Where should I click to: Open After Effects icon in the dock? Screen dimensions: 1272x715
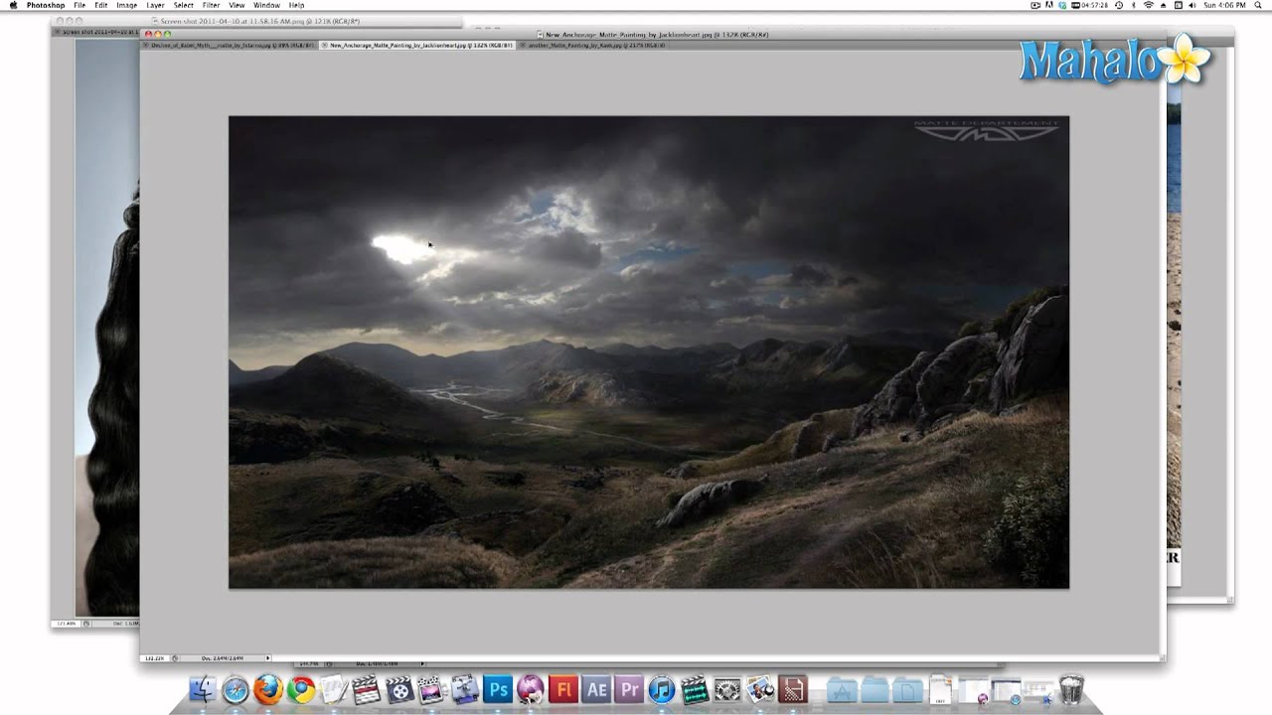(x=596, y=689)
